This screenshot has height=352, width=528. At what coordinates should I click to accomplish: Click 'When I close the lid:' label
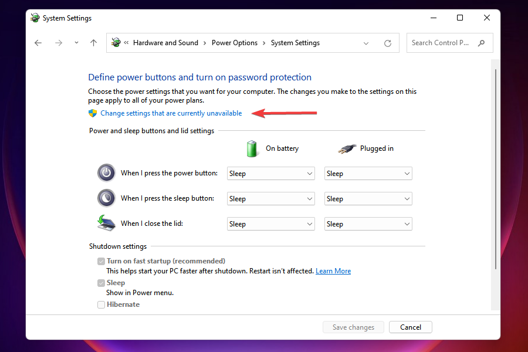click(152, 224)
